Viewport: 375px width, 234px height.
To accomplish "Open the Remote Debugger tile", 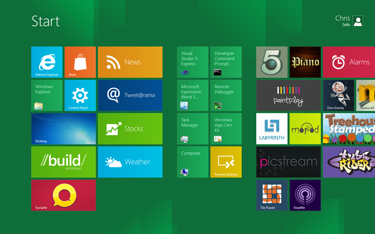I will tap(226, 95).
